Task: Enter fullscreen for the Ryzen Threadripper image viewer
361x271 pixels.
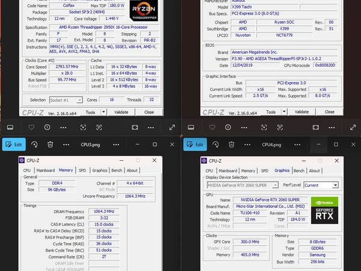Action: 172,128
